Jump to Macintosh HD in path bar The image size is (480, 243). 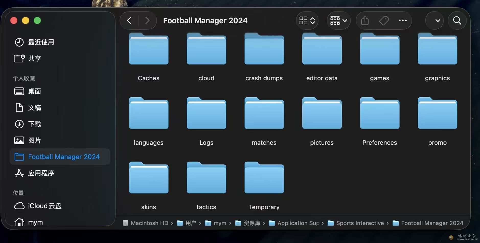point(149,223)
